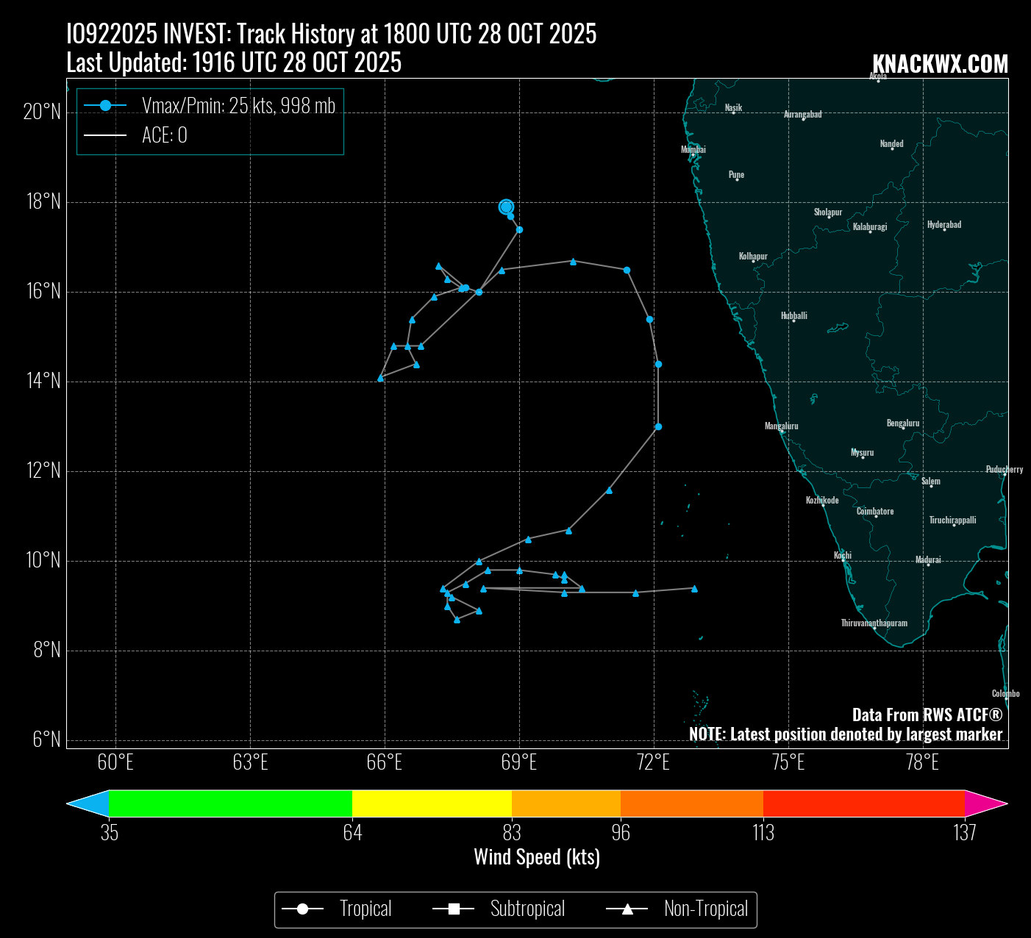This screenshot has height=938, width=1031.
Task: Select the easternmost triangle marker near 9°N
Action: click(x=694, y=589)
